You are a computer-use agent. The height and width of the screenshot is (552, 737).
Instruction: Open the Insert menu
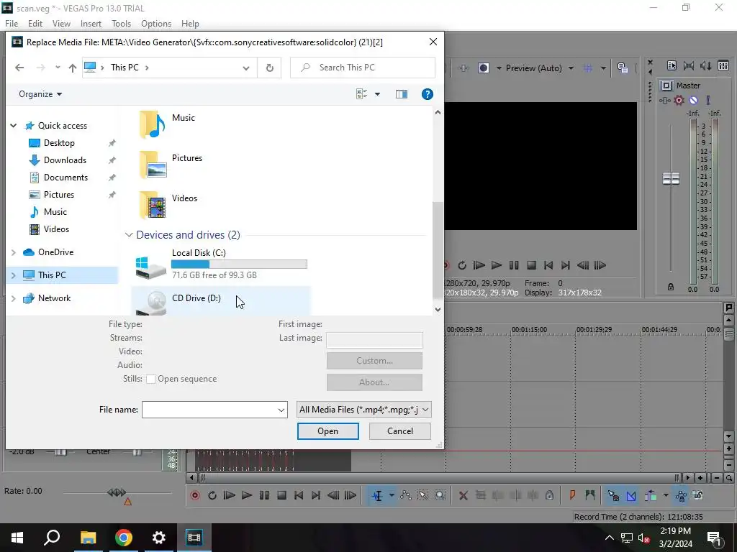(x=91, y=24)
